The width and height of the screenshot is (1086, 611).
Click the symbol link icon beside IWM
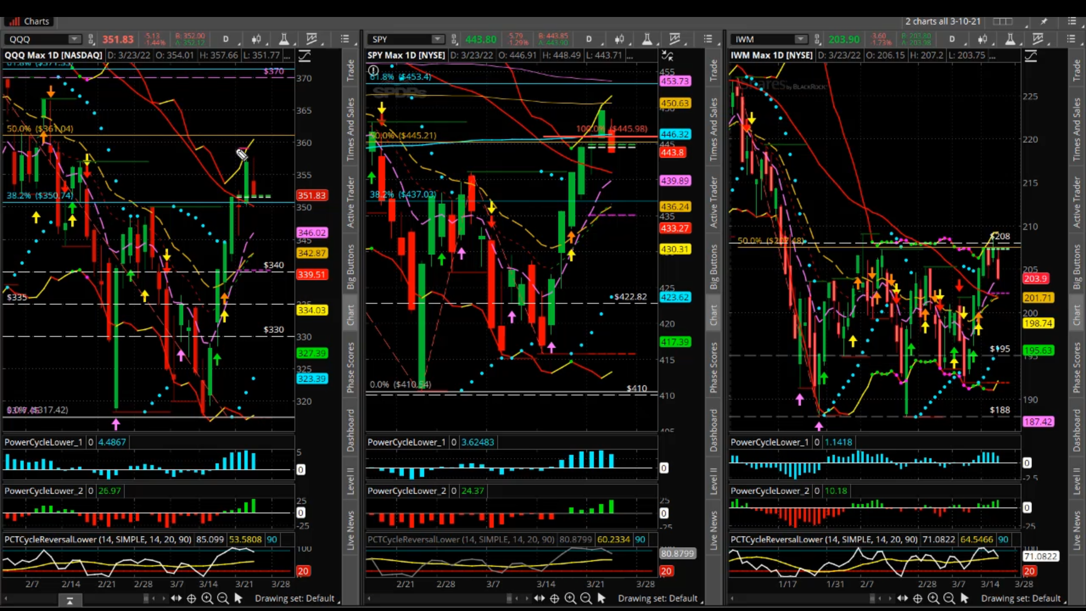coord(817,39)
